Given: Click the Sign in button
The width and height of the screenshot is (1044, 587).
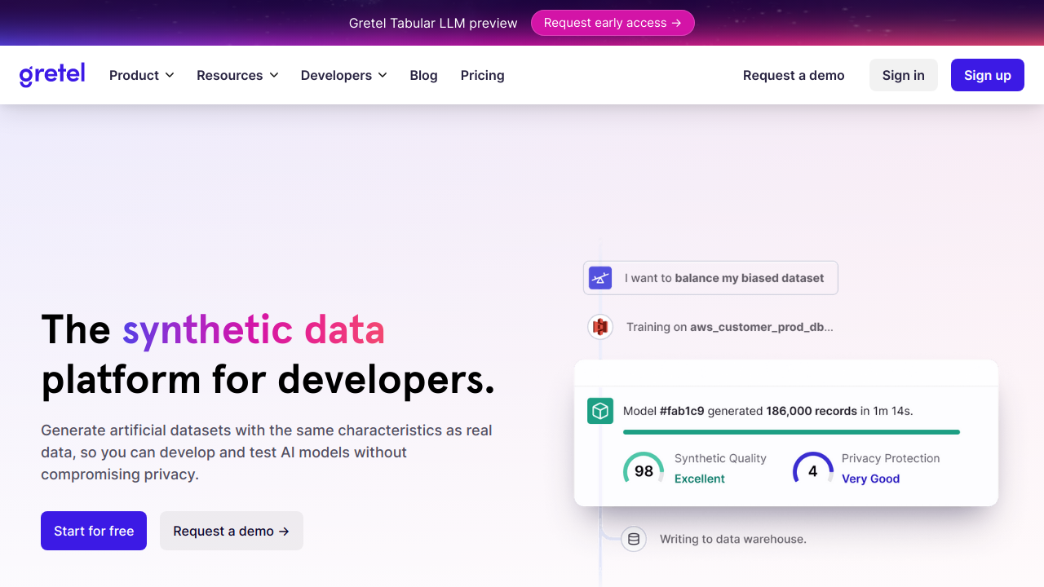Looking at the screenshot, I should point(903,75).
